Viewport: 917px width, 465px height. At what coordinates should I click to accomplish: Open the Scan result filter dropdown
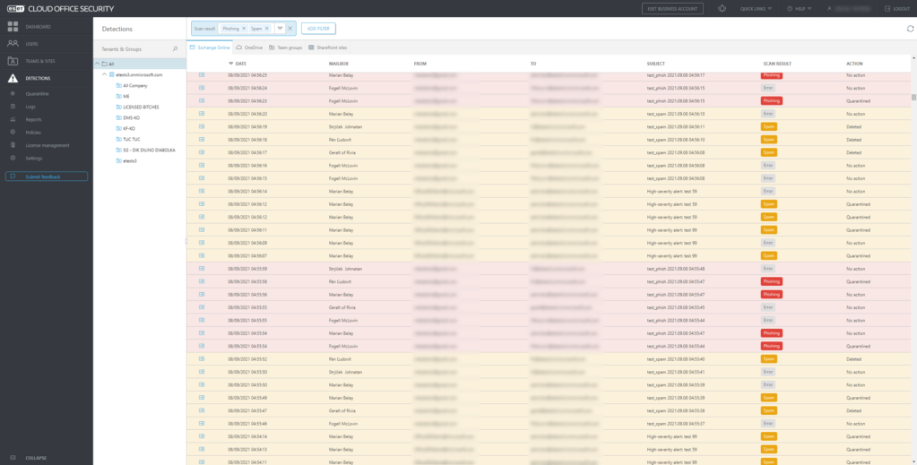[x=279, y=29]
